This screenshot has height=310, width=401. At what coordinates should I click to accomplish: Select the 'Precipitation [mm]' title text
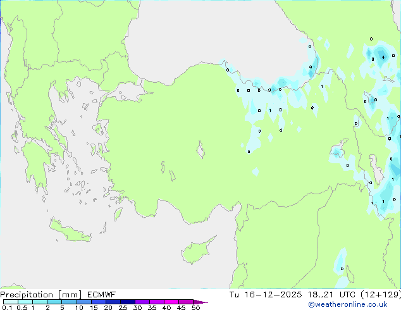click(41, 295)
